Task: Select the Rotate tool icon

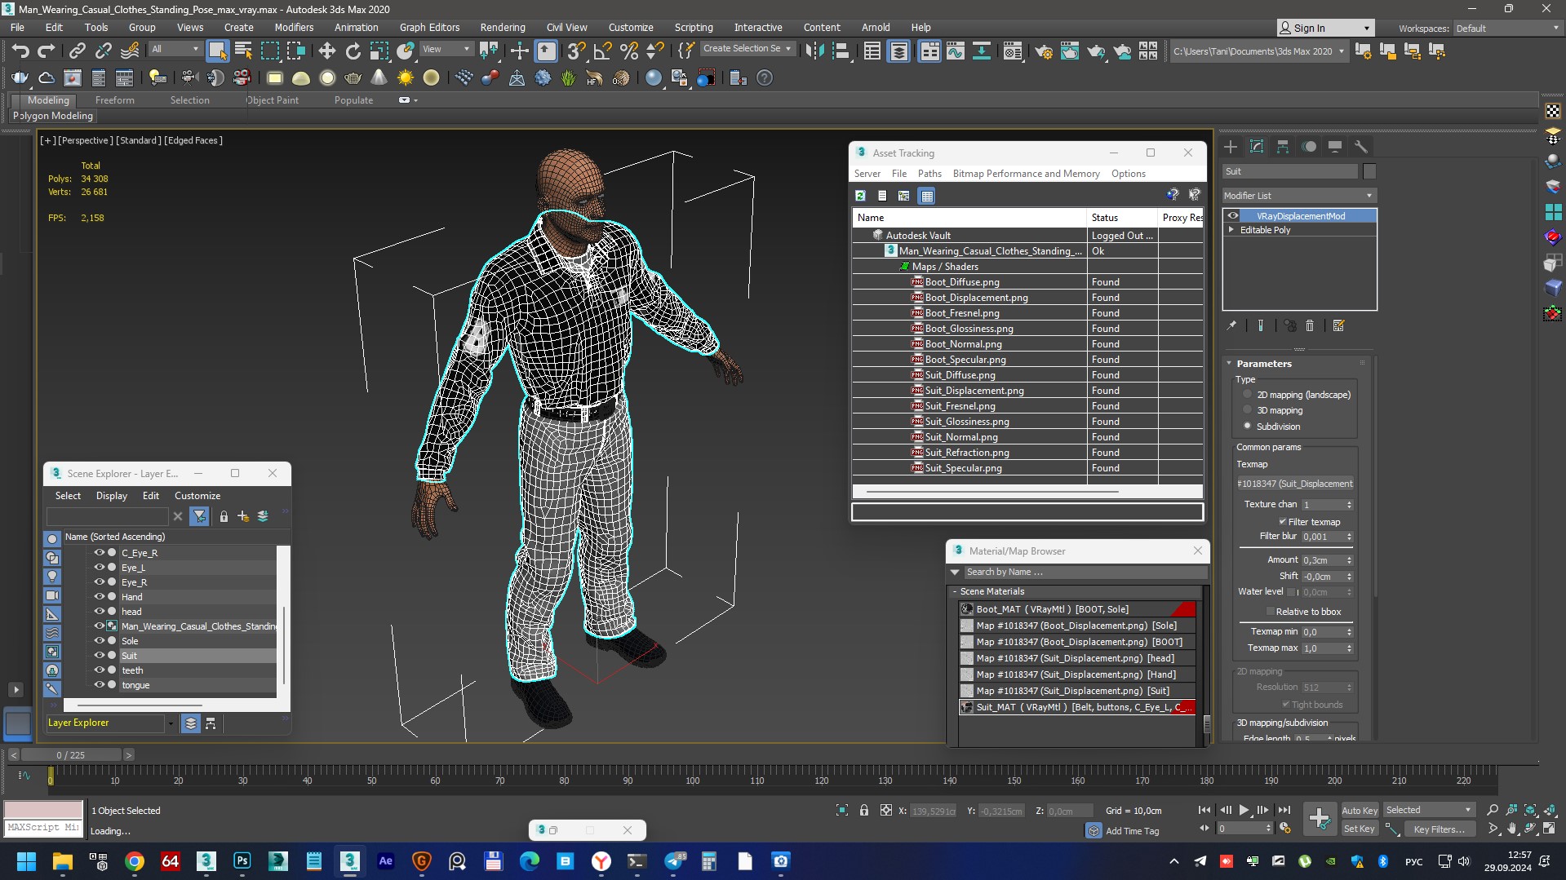Action: (353, 51)
